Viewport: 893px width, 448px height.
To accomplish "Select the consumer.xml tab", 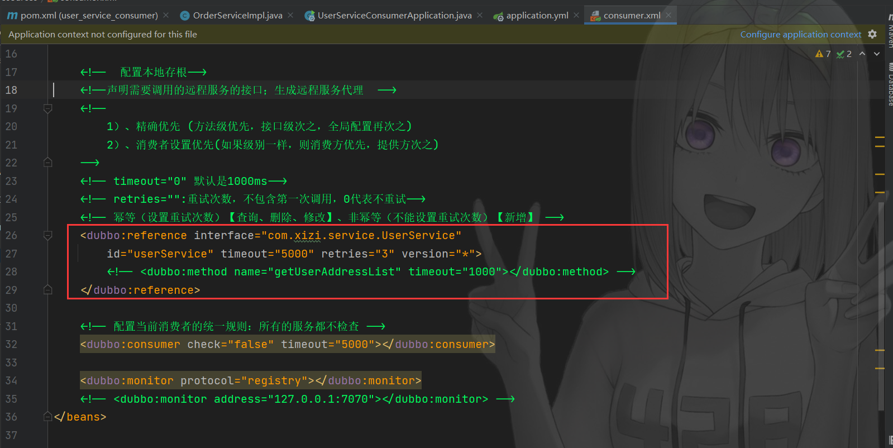I will (632, 16).
